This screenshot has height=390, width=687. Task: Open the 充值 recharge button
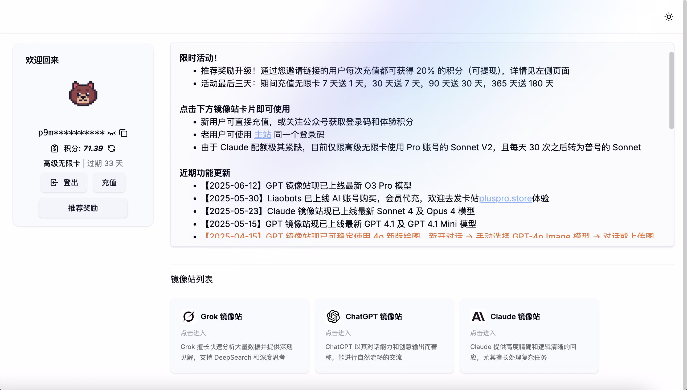coord(109,183)
